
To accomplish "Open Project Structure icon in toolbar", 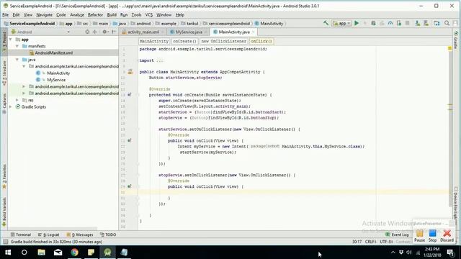I will click(437, 23).
